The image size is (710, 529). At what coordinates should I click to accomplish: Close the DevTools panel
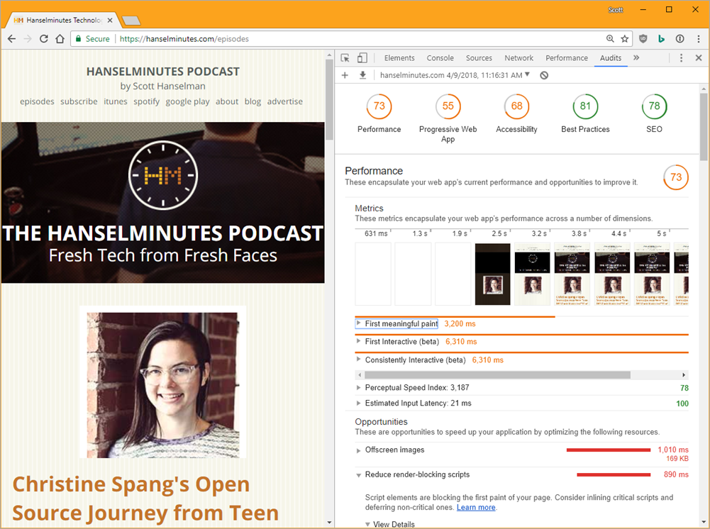(x=699, y=58)
